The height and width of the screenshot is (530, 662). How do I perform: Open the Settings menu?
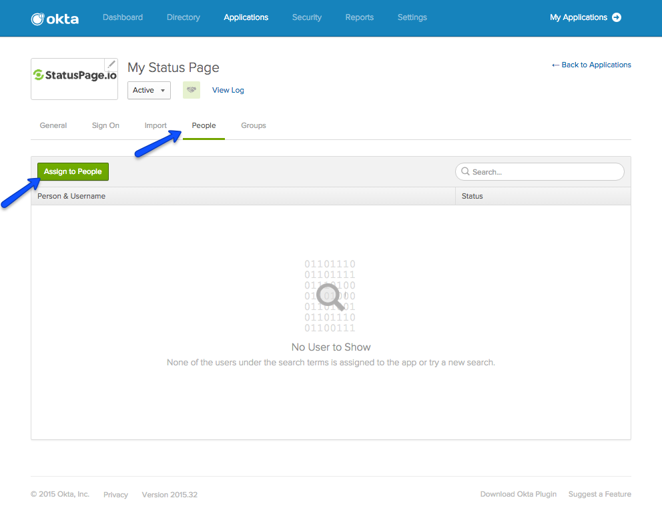(412, 17)
